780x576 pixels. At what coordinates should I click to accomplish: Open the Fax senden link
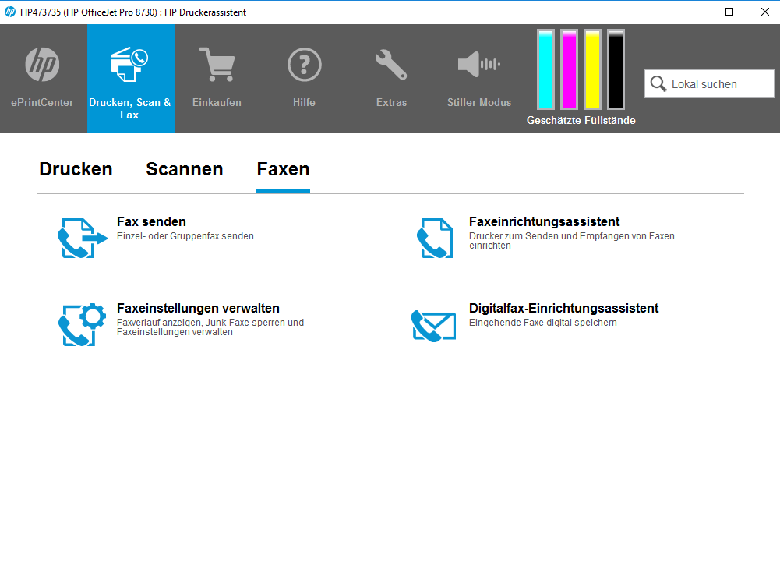pos(151,222)
